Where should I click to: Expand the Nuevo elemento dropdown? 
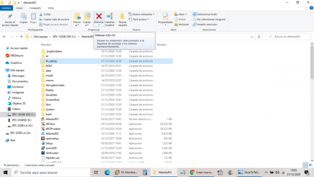pos(141,14)
